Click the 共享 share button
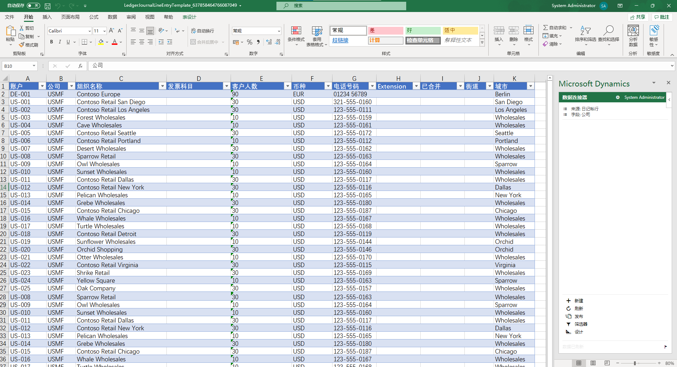 638,17
